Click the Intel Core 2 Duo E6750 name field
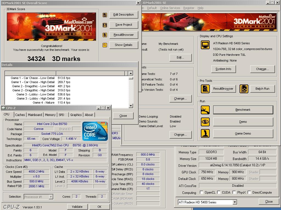The image size is (281, 210). pos(52,124)
